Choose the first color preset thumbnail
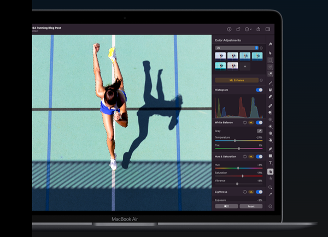The height and width of the screenshot is (237, 328). point(220,56)
